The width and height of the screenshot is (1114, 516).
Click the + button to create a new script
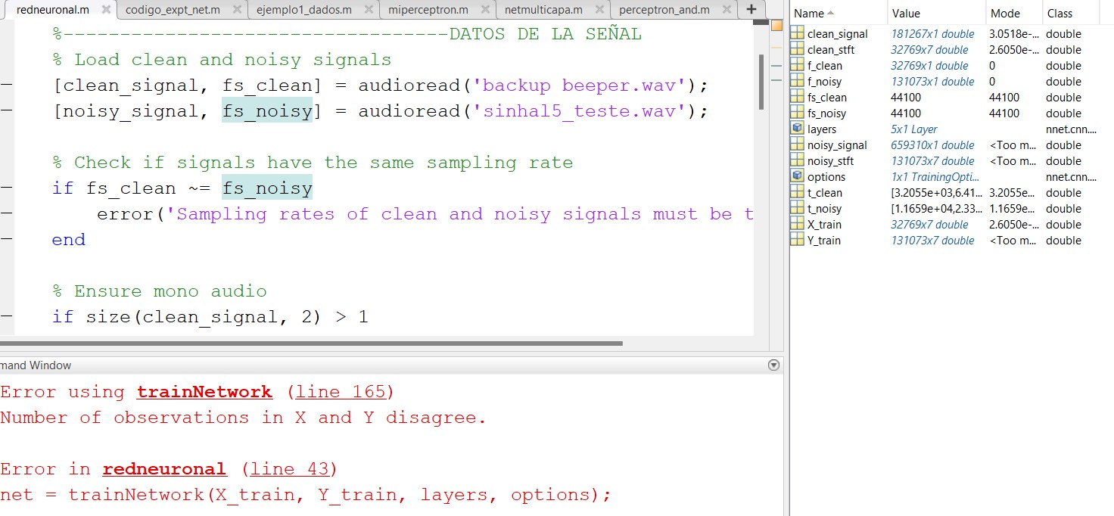point(751,11)
